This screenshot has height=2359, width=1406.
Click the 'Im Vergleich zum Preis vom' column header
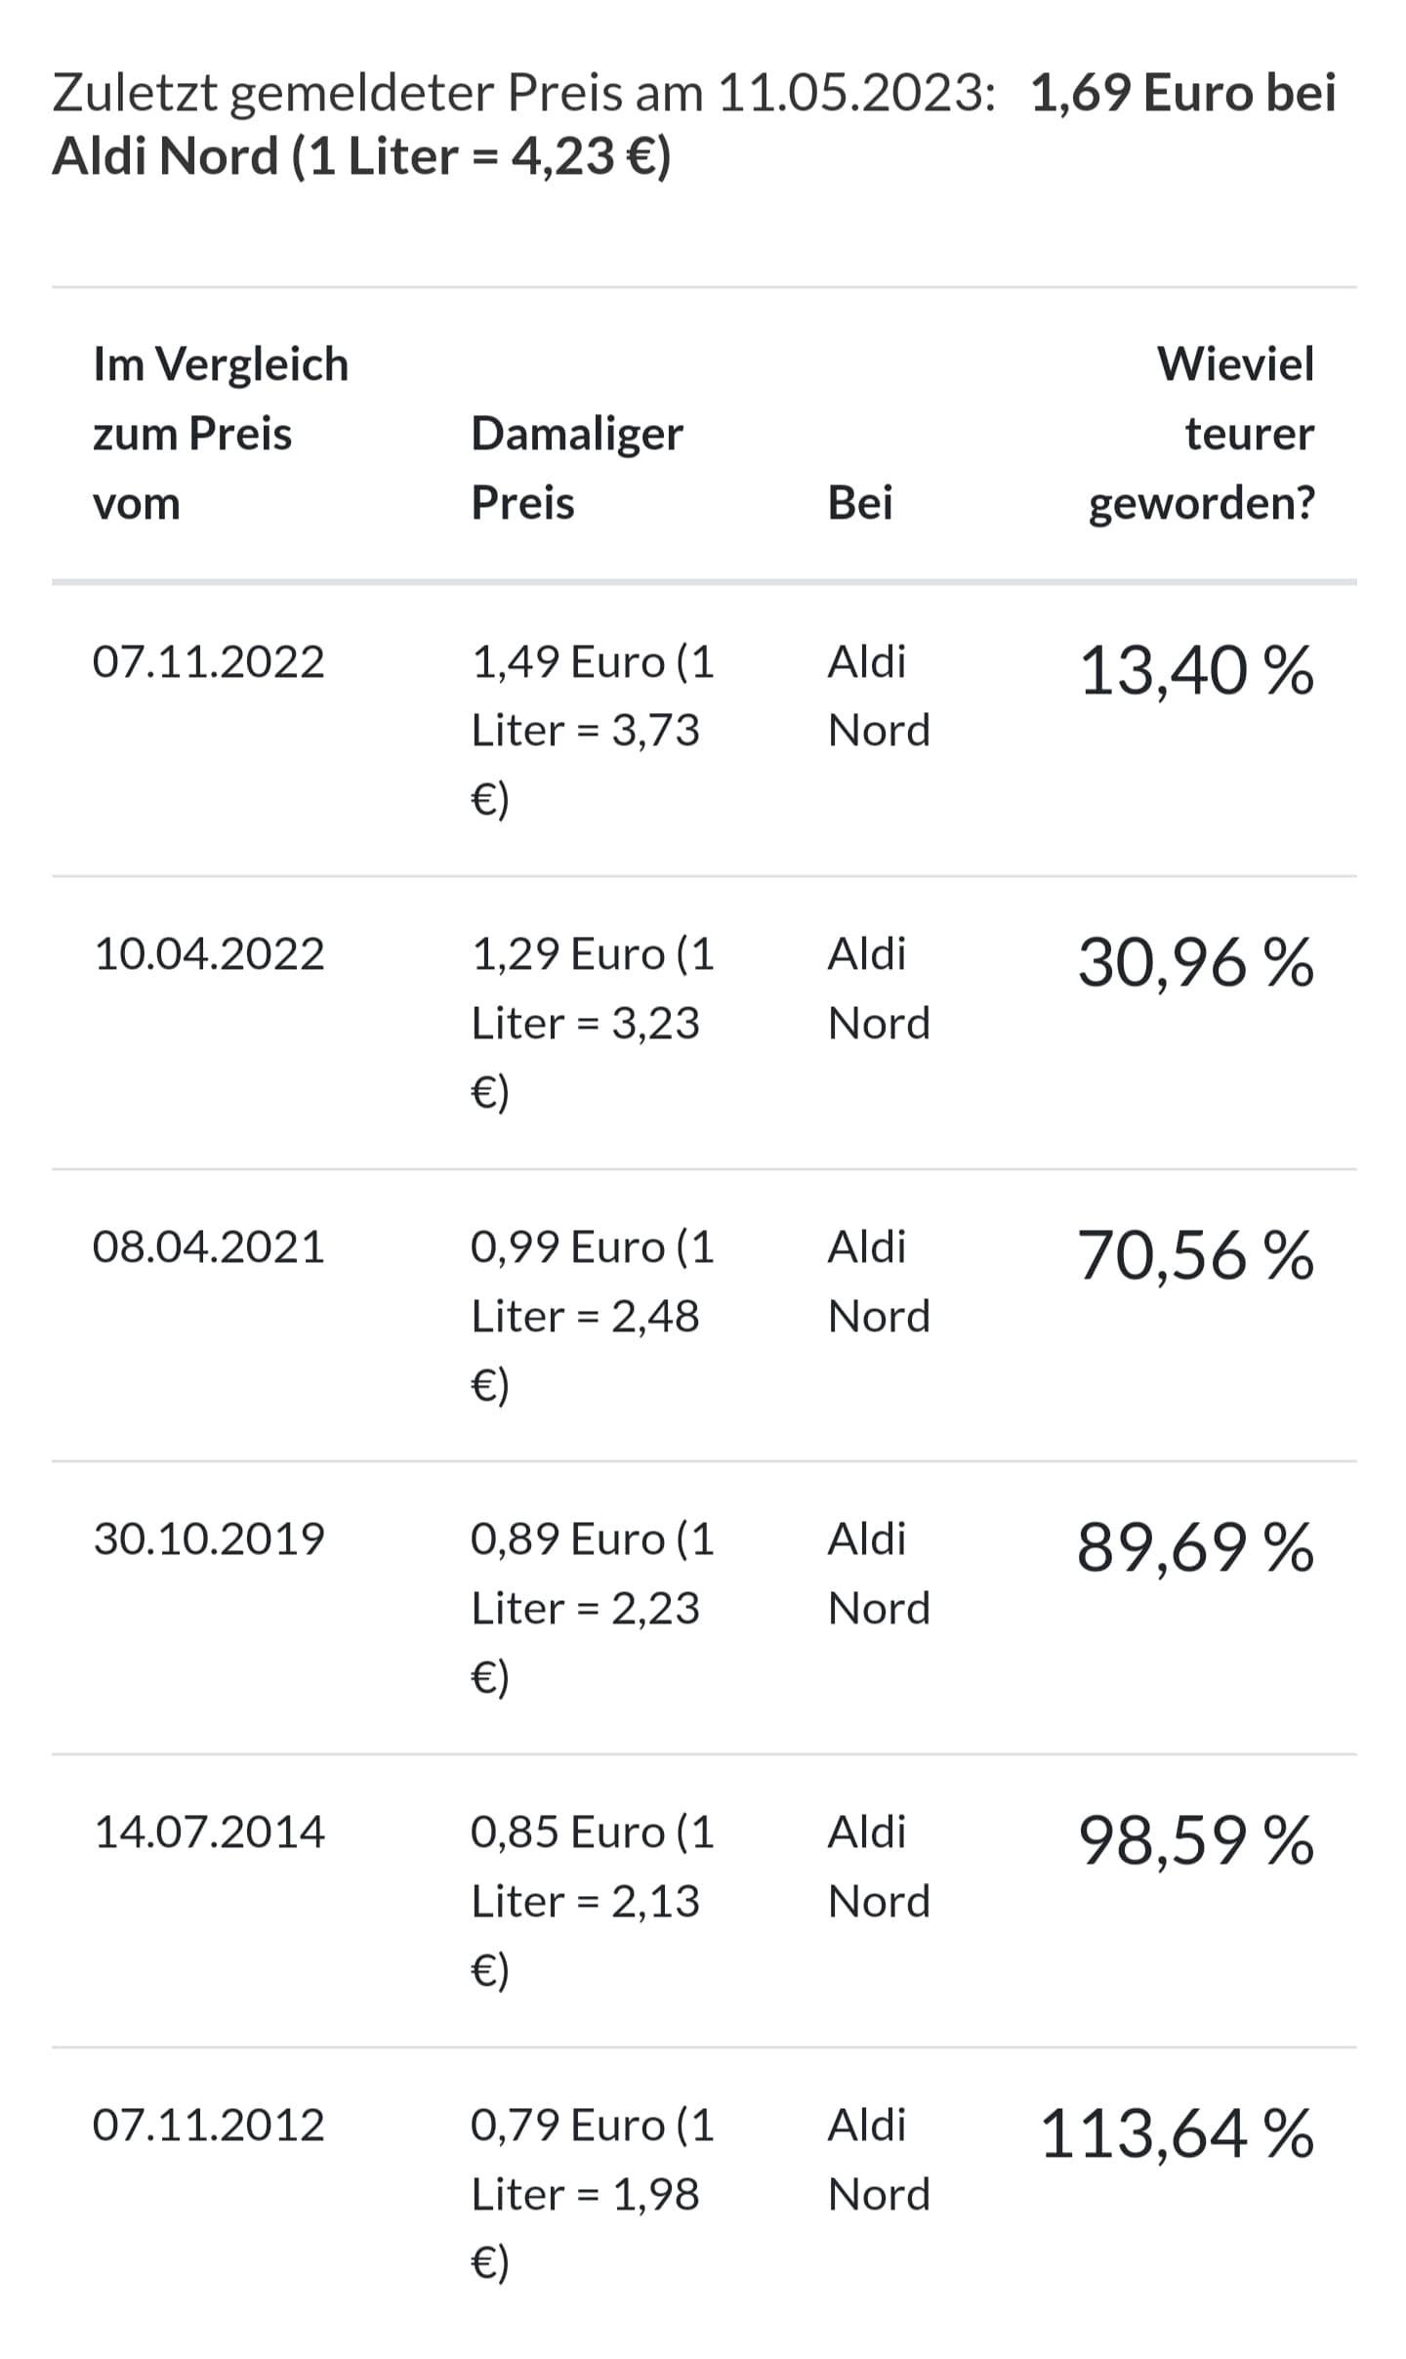[221, 434]
